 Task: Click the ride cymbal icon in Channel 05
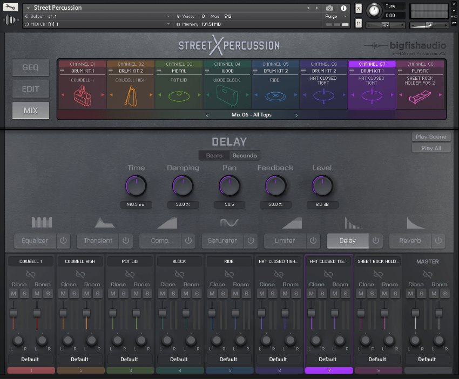[275, 97]
